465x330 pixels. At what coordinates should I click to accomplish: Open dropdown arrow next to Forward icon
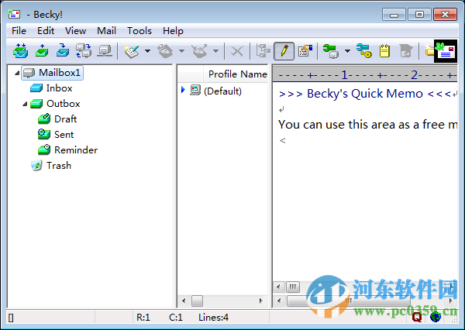coord(216,51)
